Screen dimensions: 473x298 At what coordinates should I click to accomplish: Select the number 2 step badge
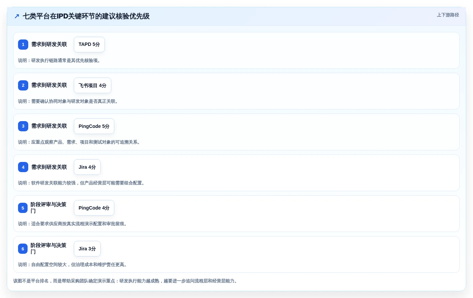23,85
